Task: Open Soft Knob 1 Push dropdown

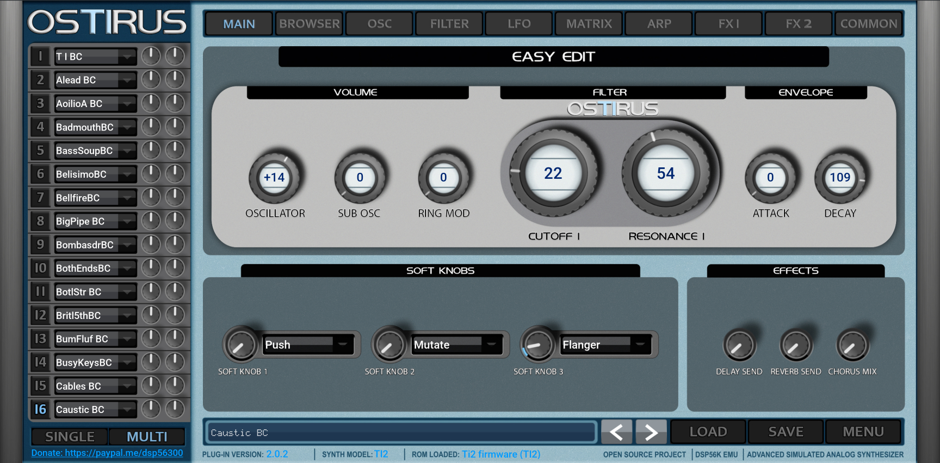Action: [343, 345]
